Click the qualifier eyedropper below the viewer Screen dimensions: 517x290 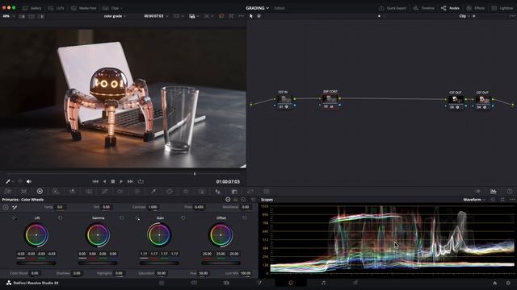(8, 181)
